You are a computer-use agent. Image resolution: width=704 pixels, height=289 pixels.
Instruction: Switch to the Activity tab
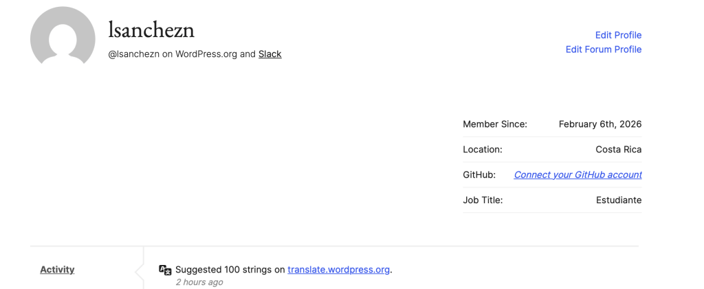(57, 270)
